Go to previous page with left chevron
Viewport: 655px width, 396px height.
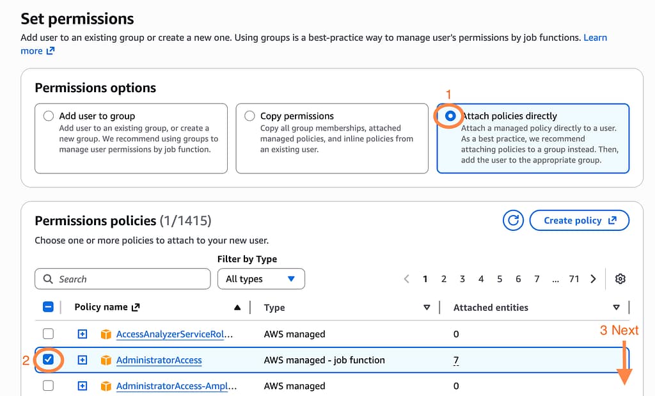click(406, 279)
